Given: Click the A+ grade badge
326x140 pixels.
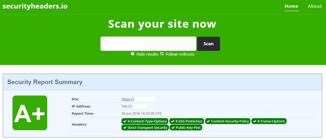Looking at the screenshot, I should (30, 113).
